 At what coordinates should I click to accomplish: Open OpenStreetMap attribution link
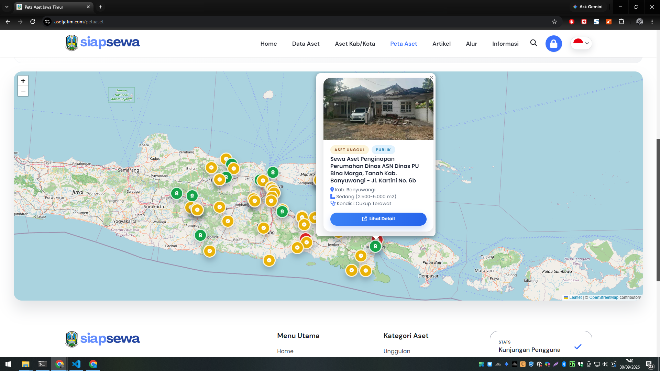click(604, 297)
